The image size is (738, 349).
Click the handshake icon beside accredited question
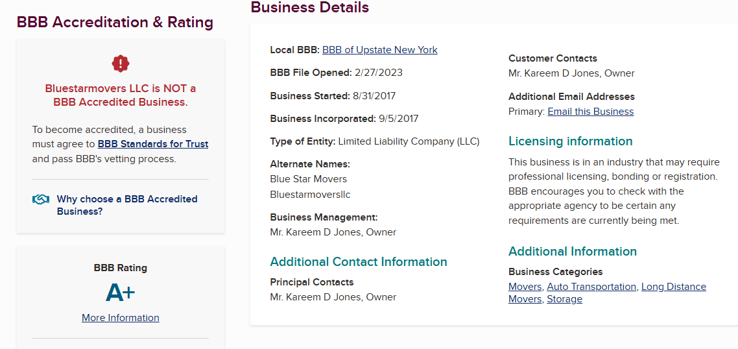(41, 200)
